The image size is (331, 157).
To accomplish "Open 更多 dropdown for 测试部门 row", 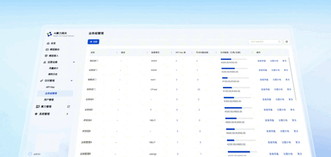I will coord(284,61).
